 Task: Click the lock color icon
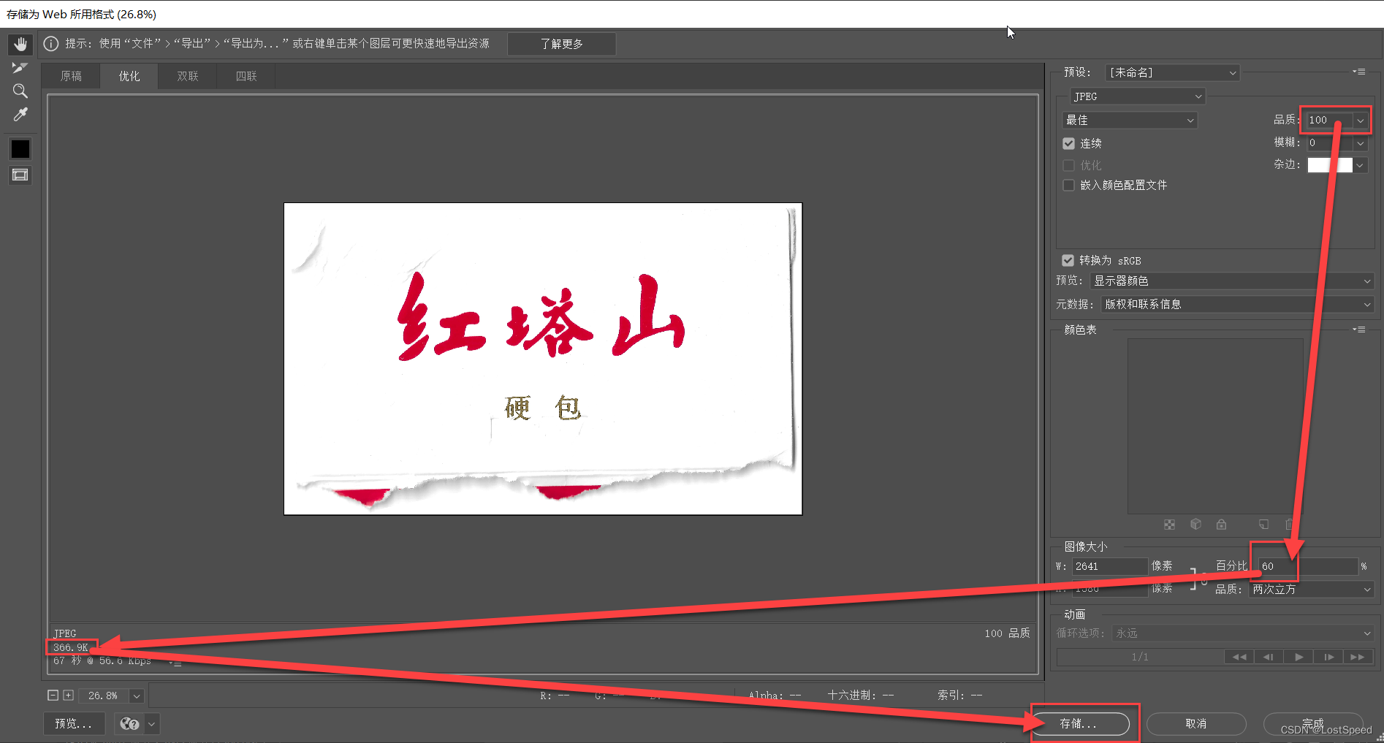[x=1222, y=525]
